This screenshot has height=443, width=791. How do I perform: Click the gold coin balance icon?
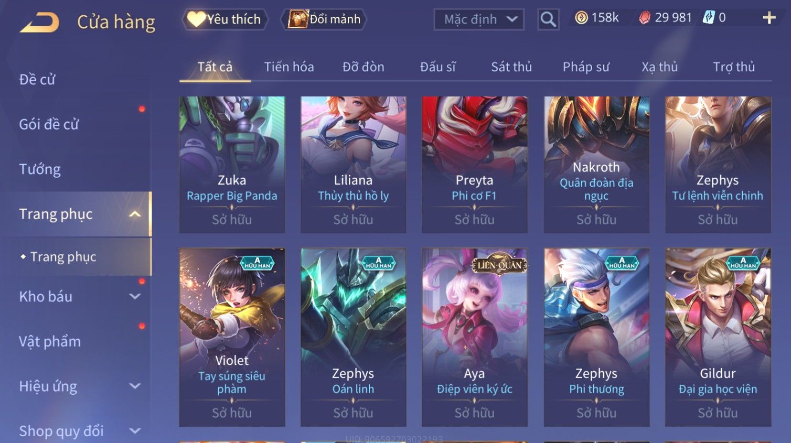pos(581,18)
